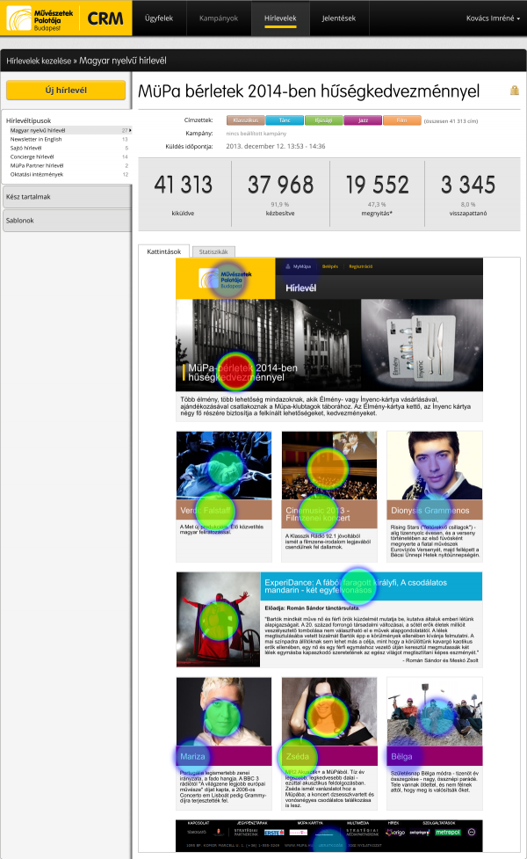This screenshot has width=527, height=859.
Task: Select Newsletter in English type
Action: pos(36,139)
